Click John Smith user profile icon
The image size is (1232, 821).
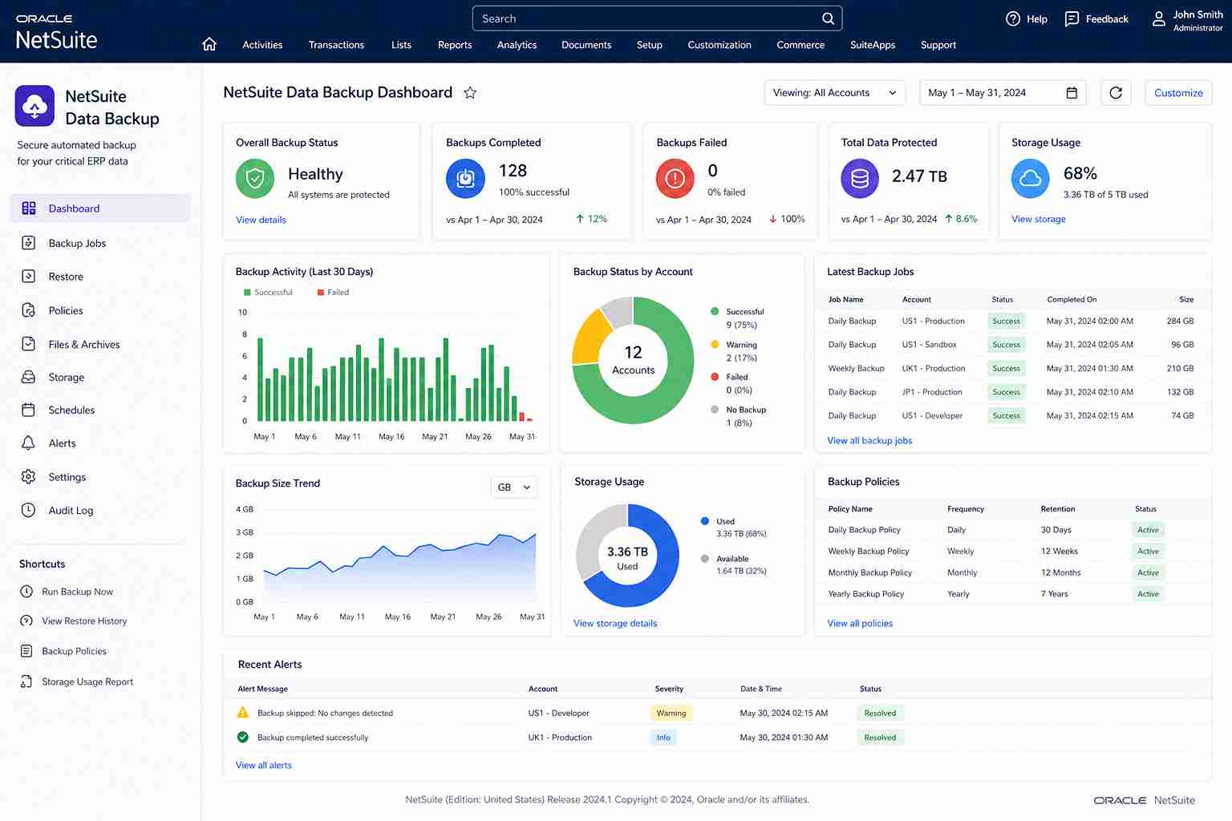click(x=1158, y=19)
